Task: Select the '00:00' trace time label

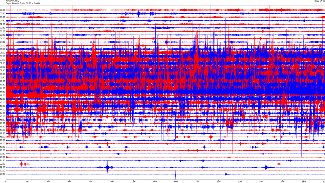Action: 2,10
